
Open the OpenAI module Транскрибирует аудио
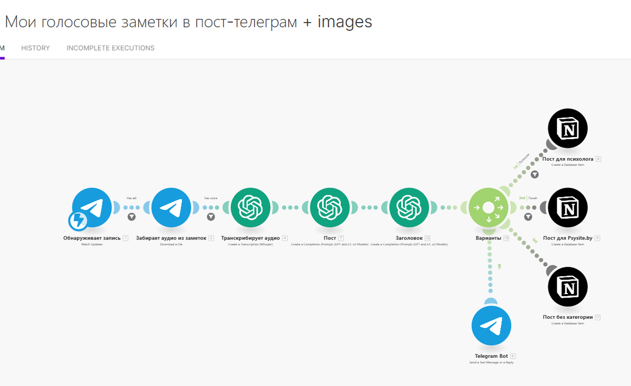[251, 207]
